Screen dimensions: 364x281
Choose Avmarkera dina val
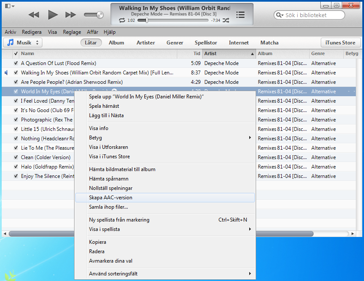pyautogui.click(x=165, y=261)
